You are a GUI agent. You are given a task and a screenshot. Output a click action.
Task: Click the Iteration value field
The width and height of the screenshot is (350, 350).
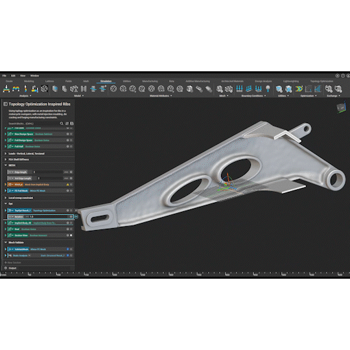pyautogui.click(x=48, y=216)
